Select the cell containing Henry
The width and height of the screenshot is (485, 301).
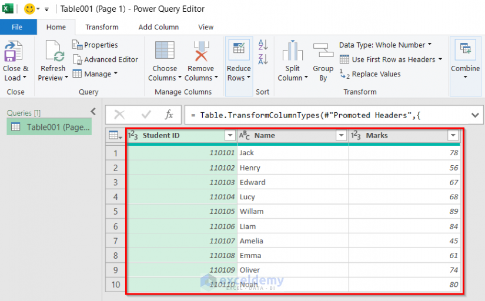(293, 168)
